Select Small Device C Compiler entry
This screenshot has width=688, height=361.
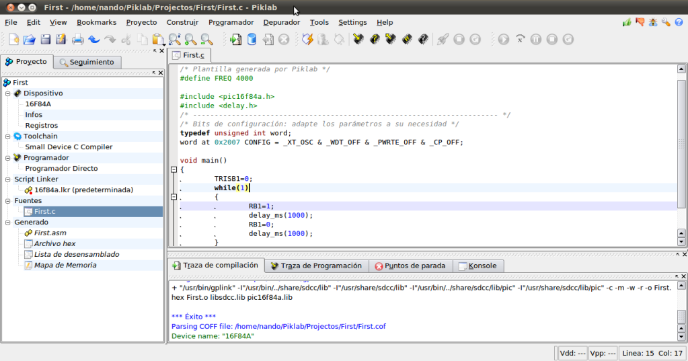(x=69, y=147)
